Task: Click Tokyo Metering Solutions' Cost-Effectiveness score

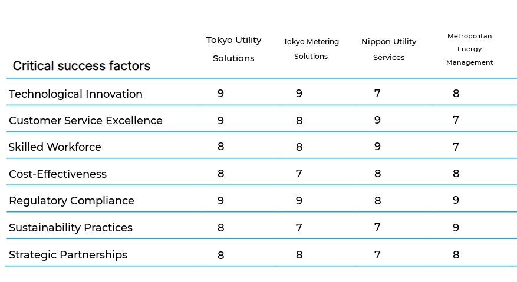Action: [299, 174]
